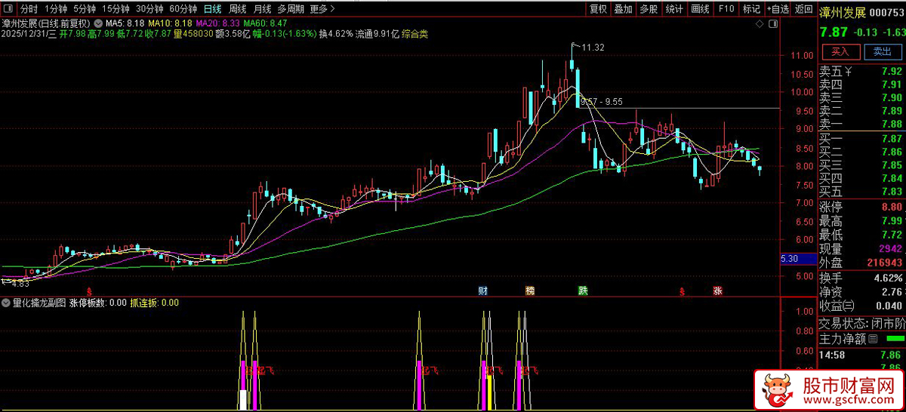Click the 抓连扳: 0.00 label

[x=155, y=303]
